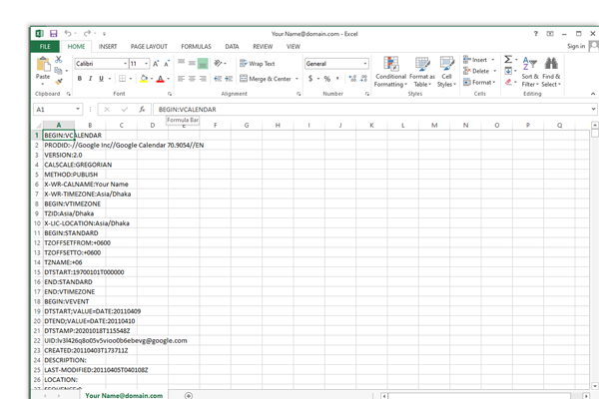
Task: Decrease font size with the small A
Action: tap(167, 64)
